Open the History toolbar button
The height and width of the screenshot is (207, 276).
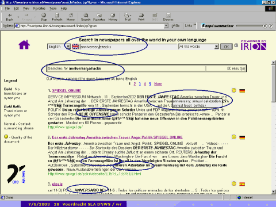pyautogui.click(x=113, y=17)
